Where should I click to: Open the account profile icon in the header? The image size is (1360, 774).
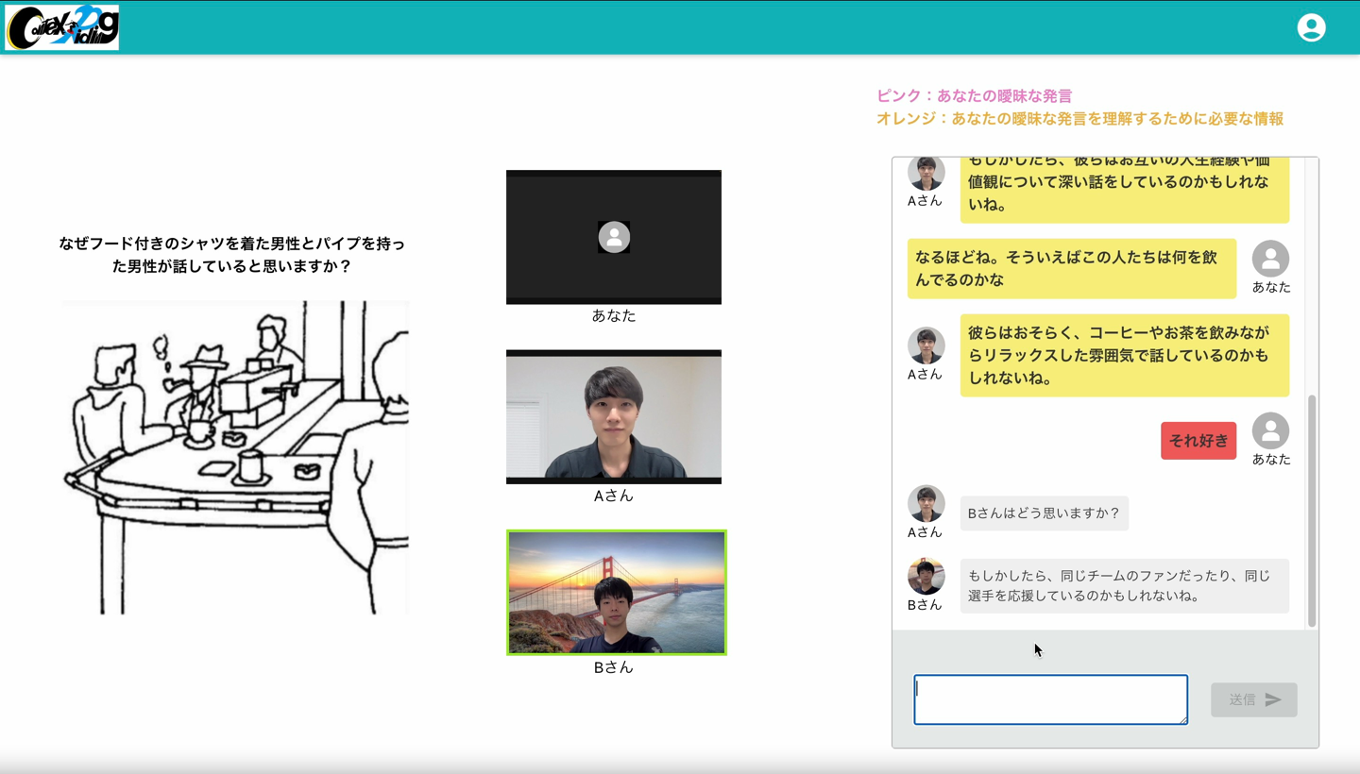(x=1311, y=27)
